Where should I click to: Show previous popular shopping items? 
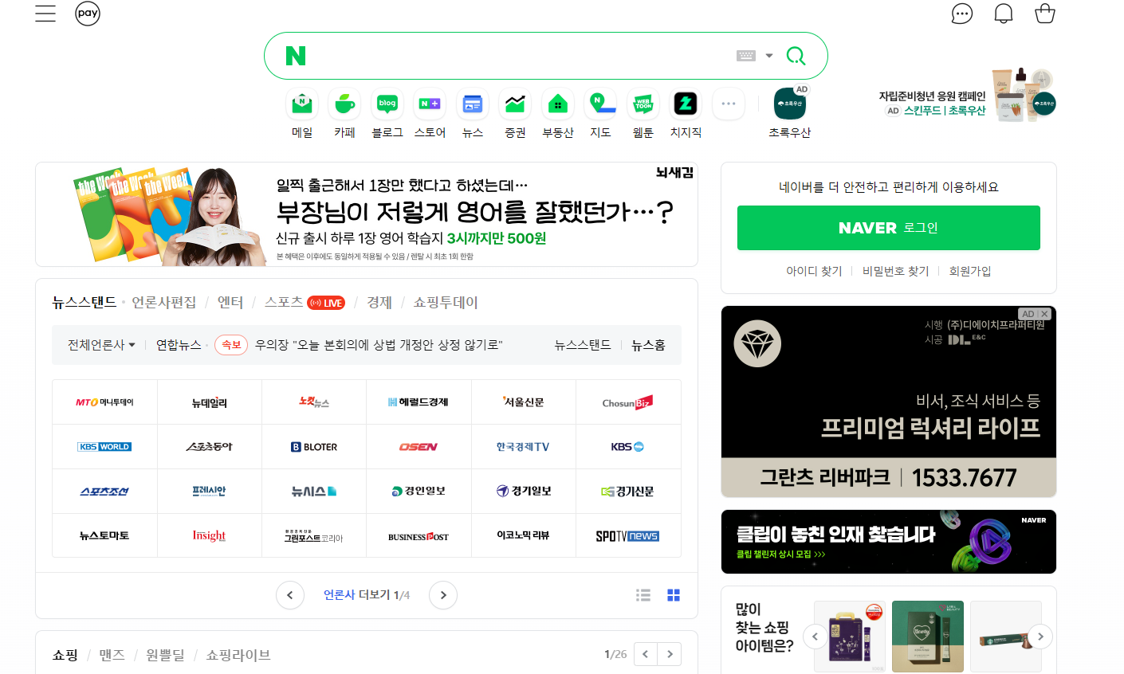coord(815,637)
